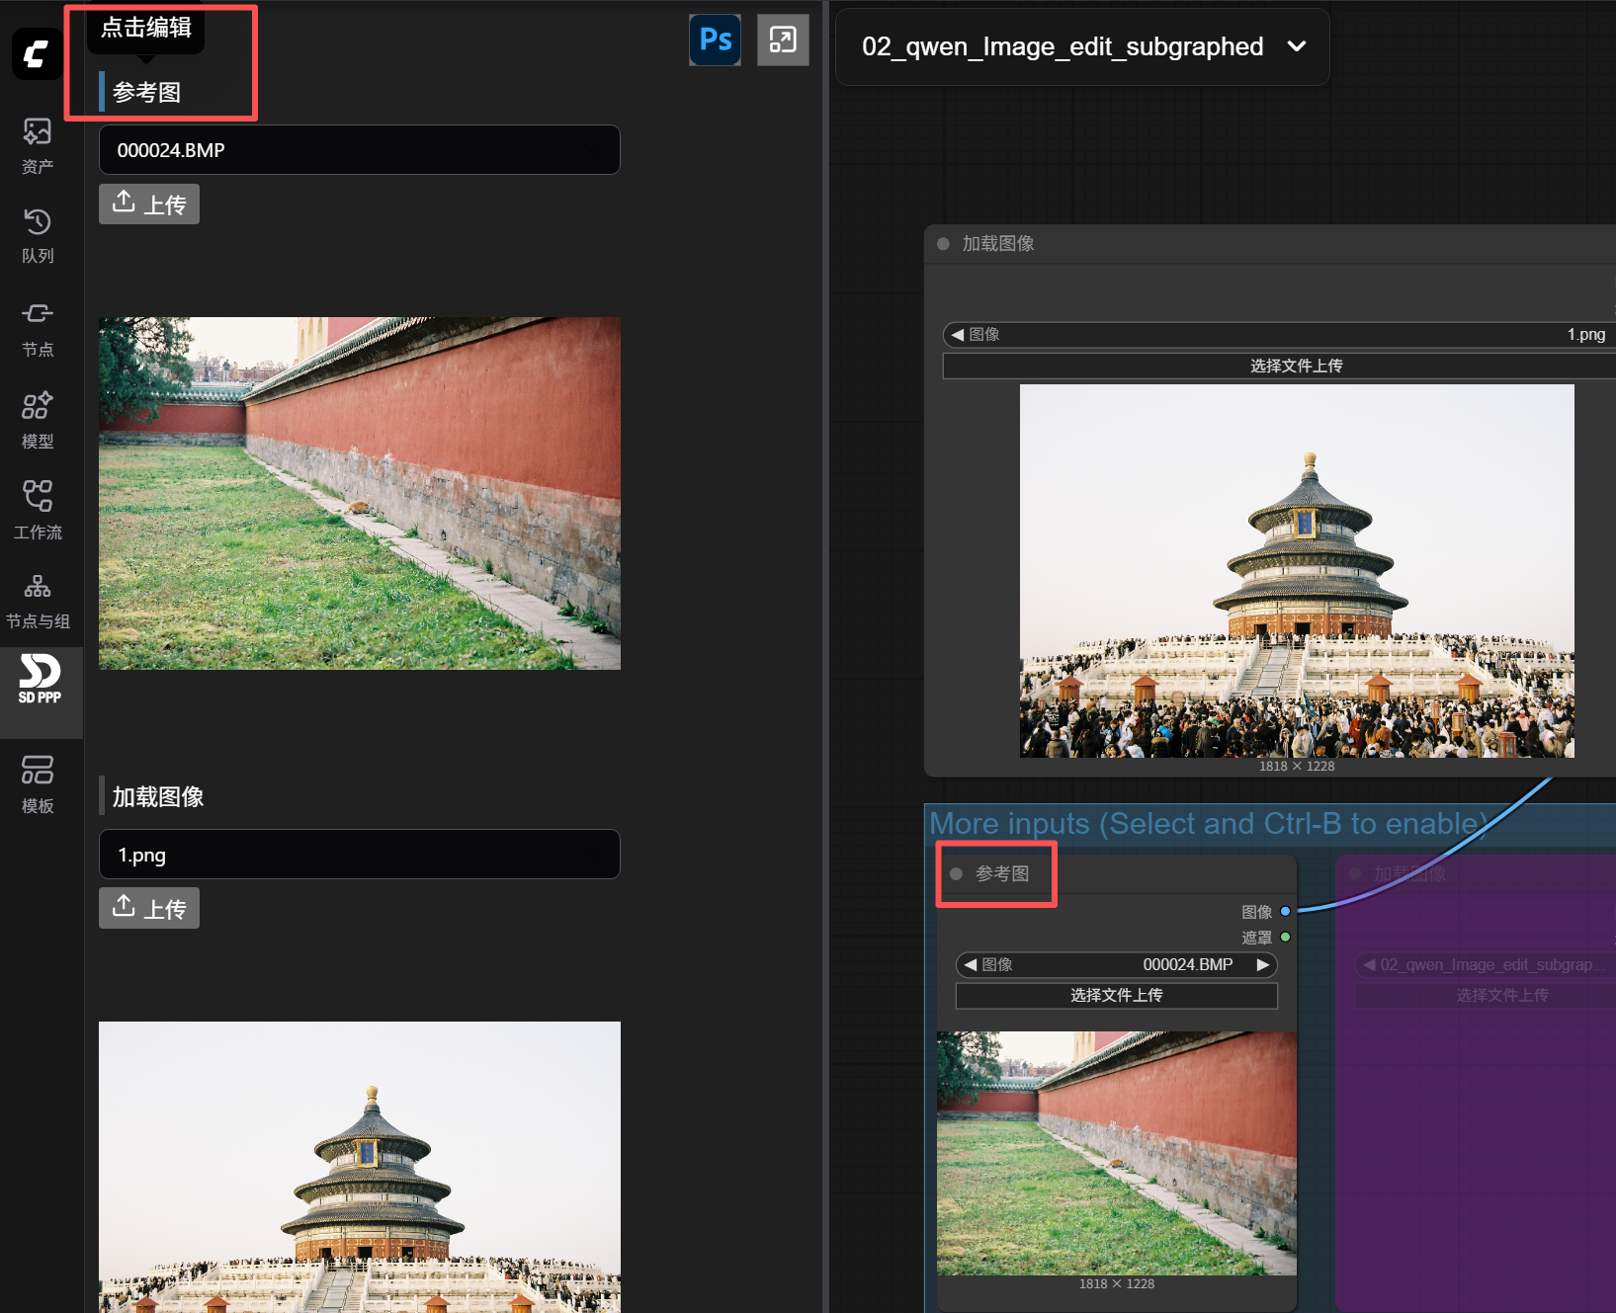
Task: Click 选择文件上传 in the 参考图 node
Action: click(x=1116, y=996)
